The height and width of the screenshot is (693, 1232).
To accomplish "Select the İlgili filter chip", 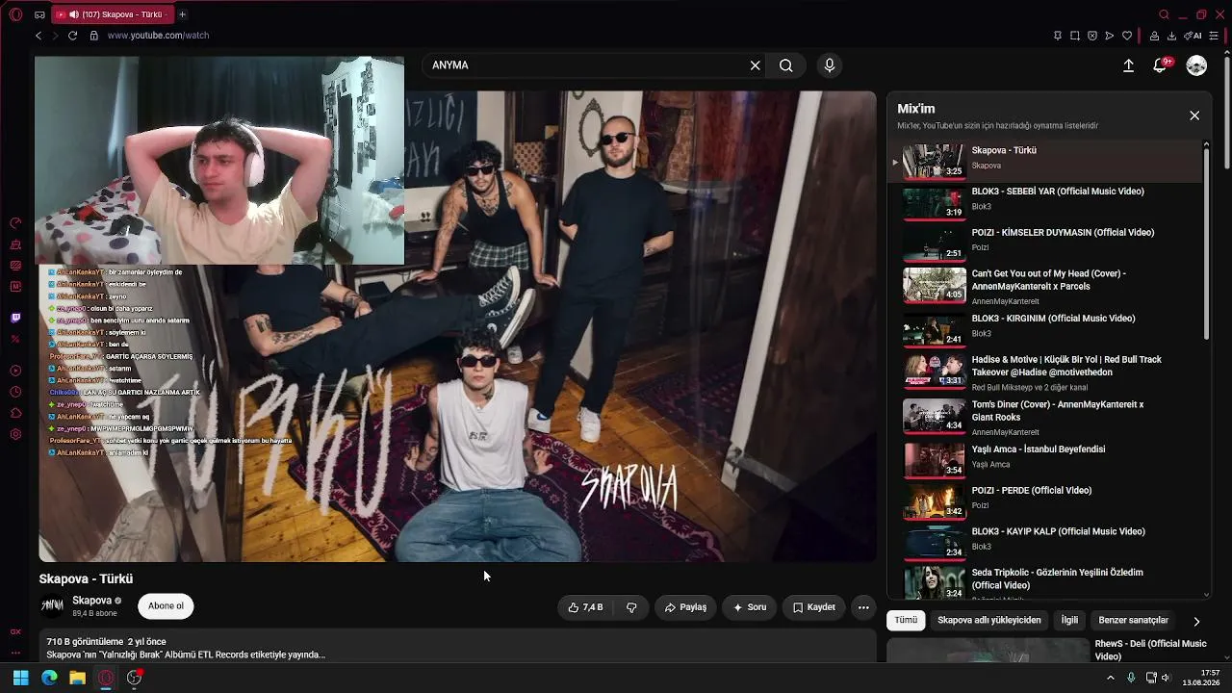I will [x=1069, y=621].
